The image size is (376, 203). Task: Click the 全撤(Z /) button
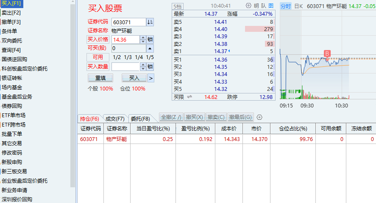click(x=171, y=117)
